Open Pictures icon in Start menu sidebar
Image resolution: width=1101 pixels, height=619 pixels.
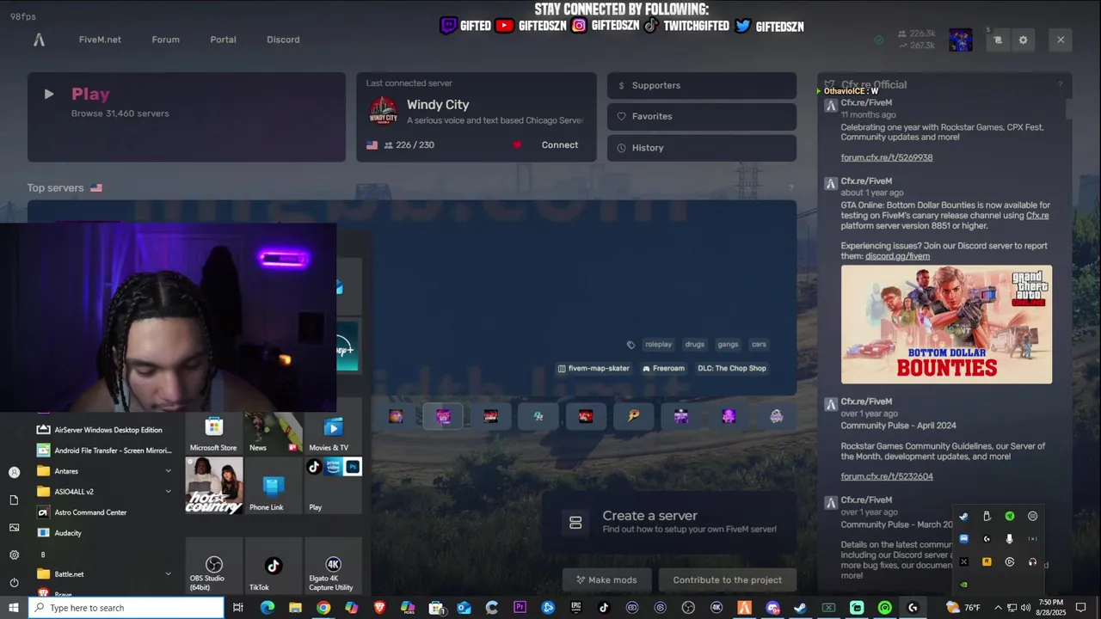[14, 528]
